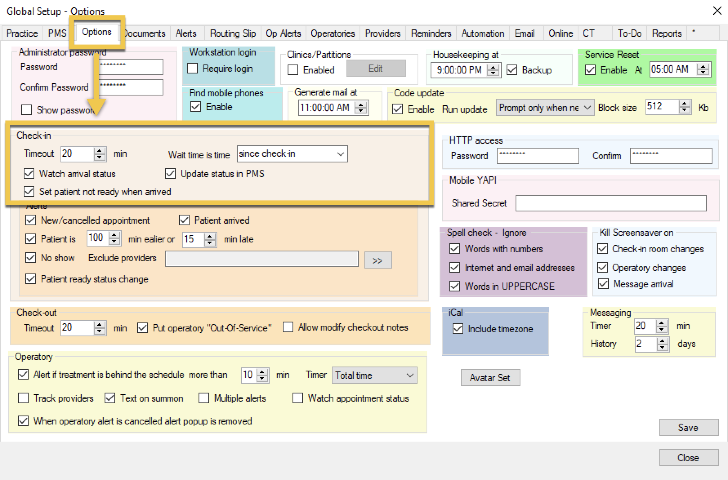The image size is (728, 480).
Task: Open the PMS tab
Action: (x=57, y=33)
